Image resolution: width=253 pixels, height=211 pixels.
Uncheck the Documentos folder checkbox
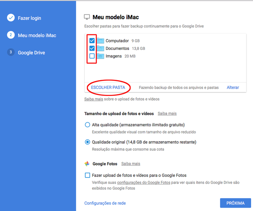(92, 48)
